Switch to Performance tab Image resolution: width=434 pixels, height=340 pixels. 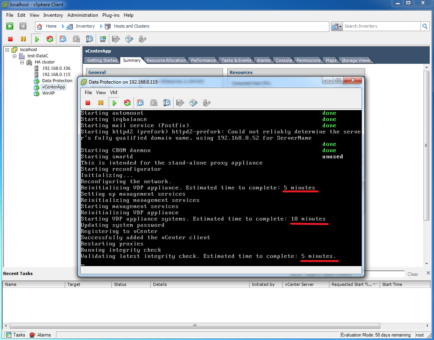[203, 60]
